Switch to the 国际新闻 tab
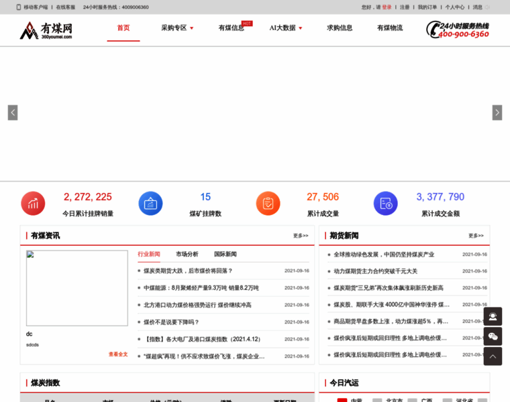510x402 pixels. (225, 255)
